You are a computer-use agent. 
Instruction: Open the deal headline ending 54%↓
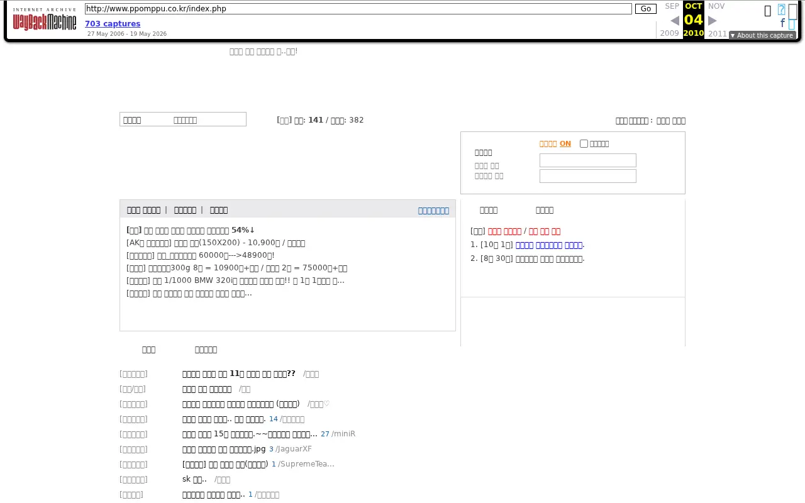[x=191, y=230]
